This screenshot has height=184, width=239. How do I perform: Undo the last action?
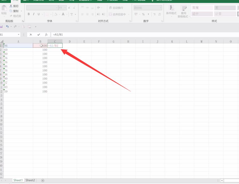pos(7,27)
